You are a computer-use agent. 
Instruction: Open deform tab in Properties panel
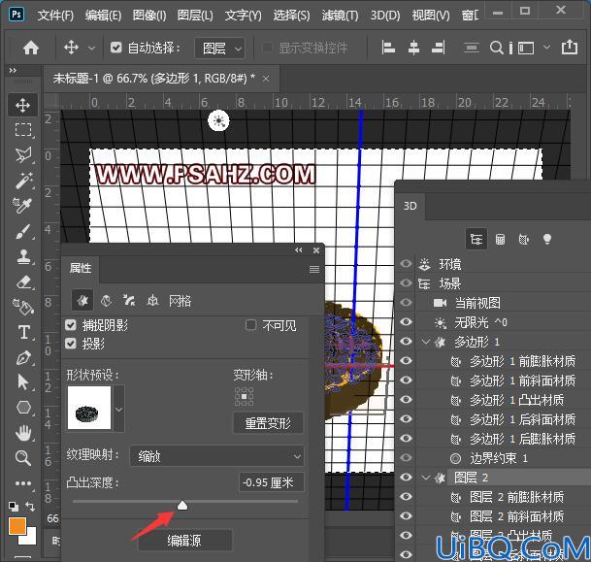point(107,301)
